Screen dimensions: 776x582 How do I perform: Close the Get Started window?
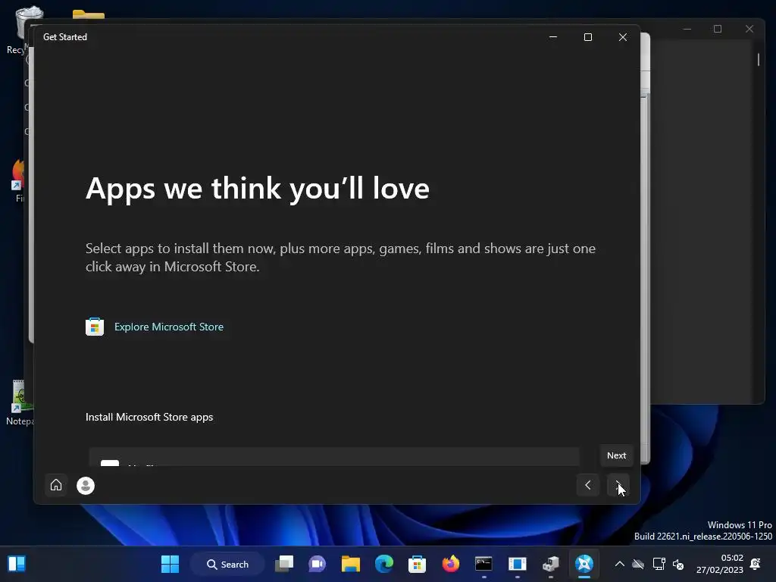[x=623, y=37]
